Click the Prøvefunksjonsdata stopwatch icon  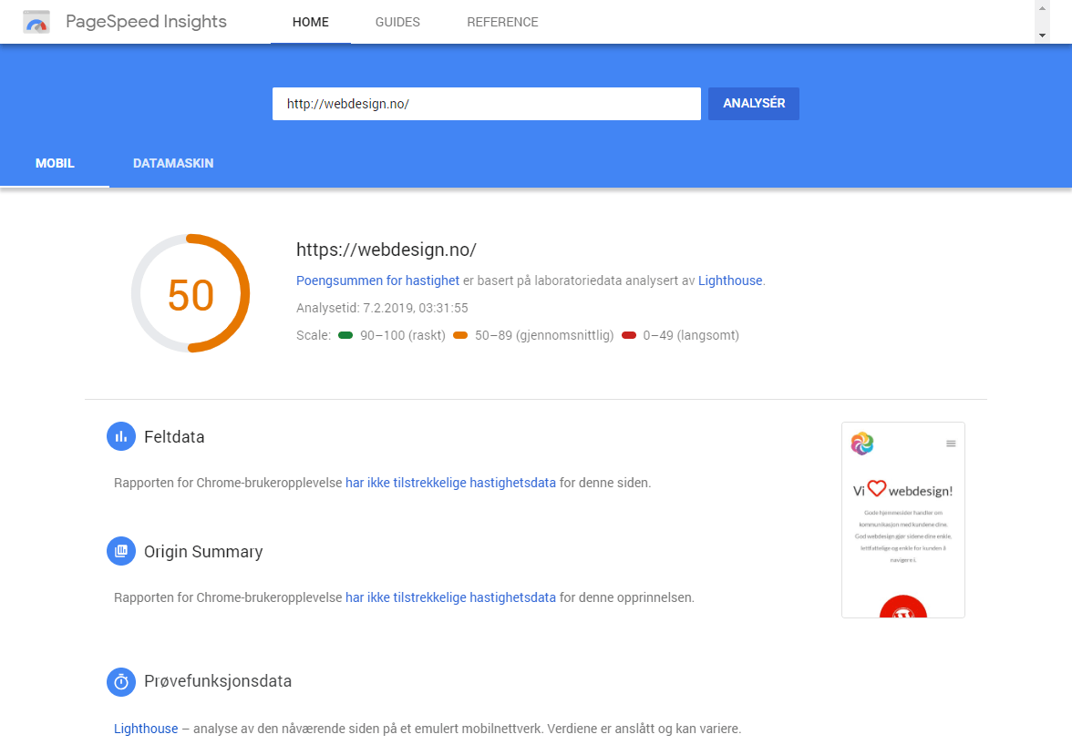pos(121,681)
